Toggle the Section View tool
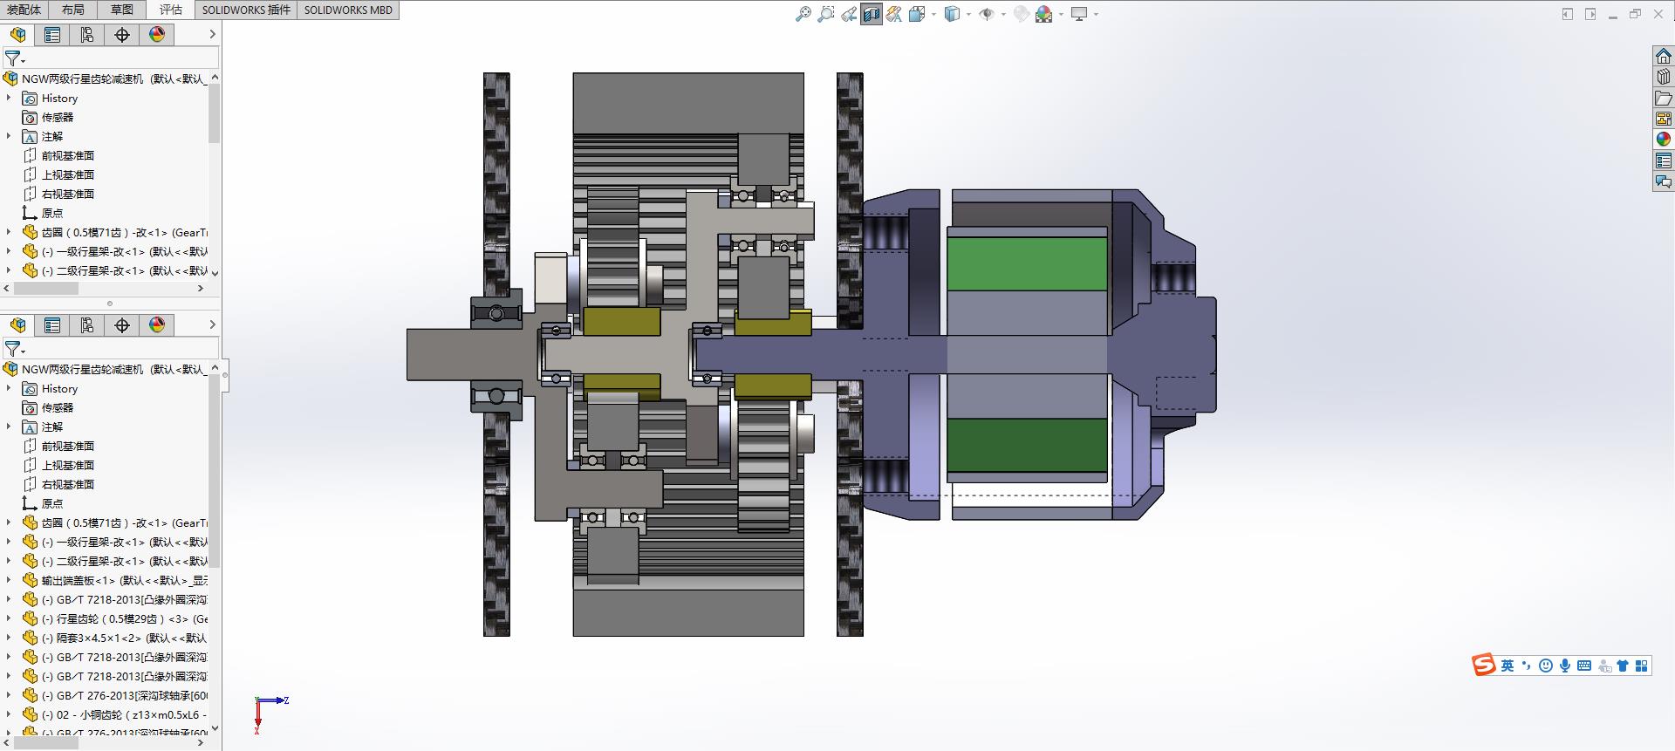The width and height of the screenshot is (1675, 751). [872, 14]
